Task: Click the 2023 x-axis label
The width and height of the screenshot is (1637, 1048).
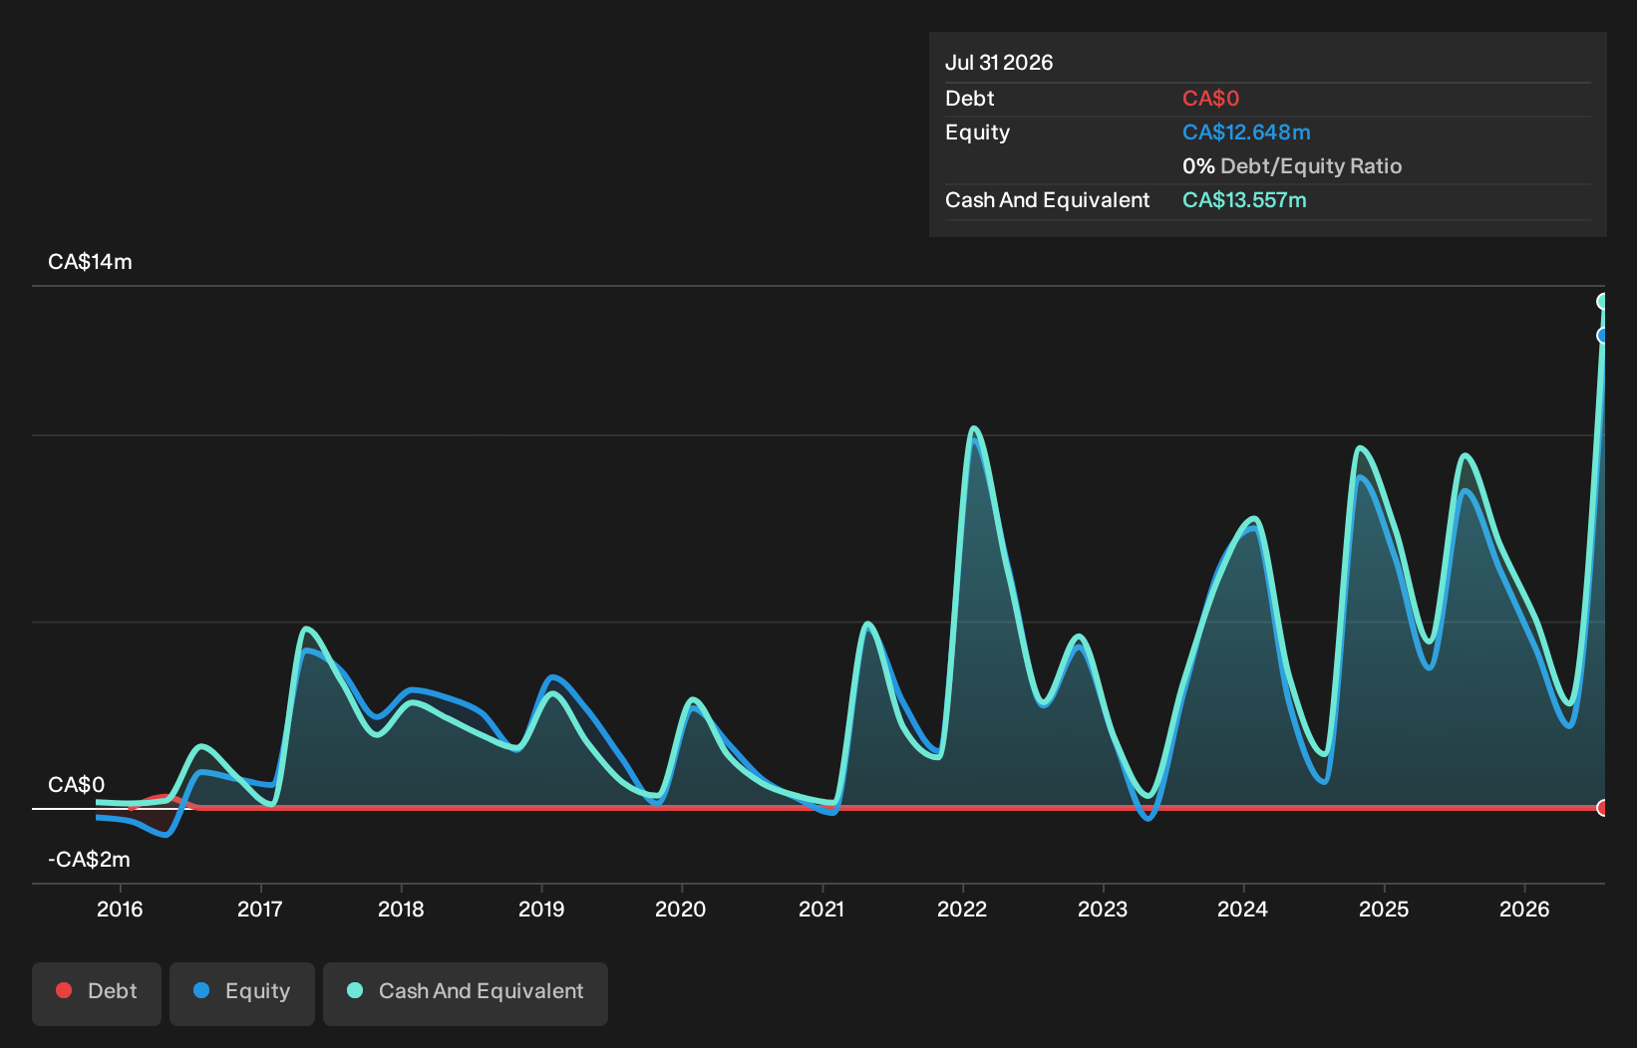Action: tap(1103, 909)
